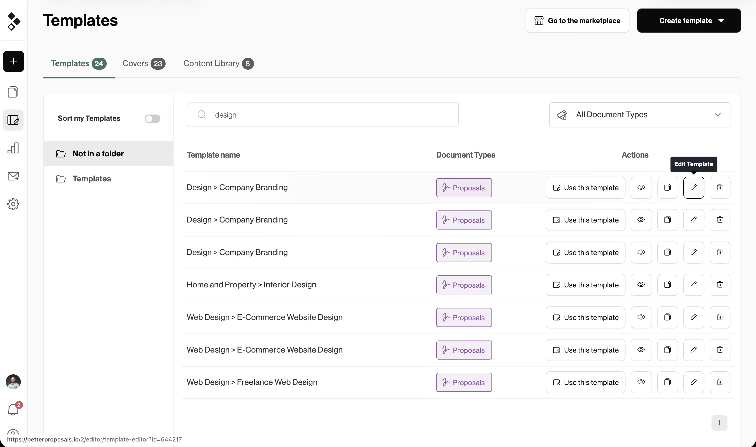Preview the Freelance Web Design template
This screenshot has height=447, width=756.
tap(641, 383)
